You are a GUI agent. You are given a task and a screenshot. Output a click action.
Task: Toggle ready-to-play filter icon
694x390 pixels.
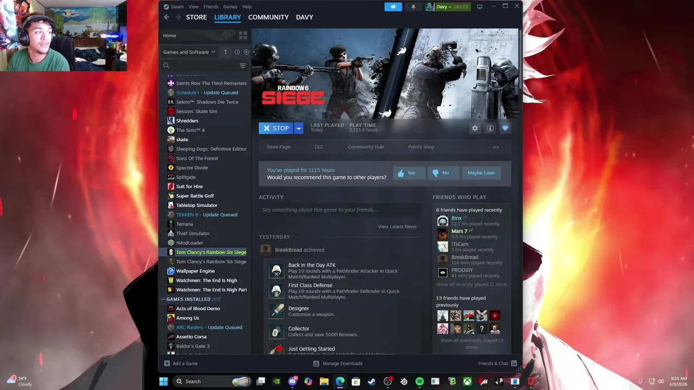(246, 52)
